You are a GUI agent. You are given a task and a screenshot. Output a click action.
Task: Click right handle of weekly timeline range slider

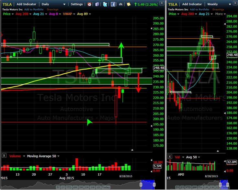228,185
